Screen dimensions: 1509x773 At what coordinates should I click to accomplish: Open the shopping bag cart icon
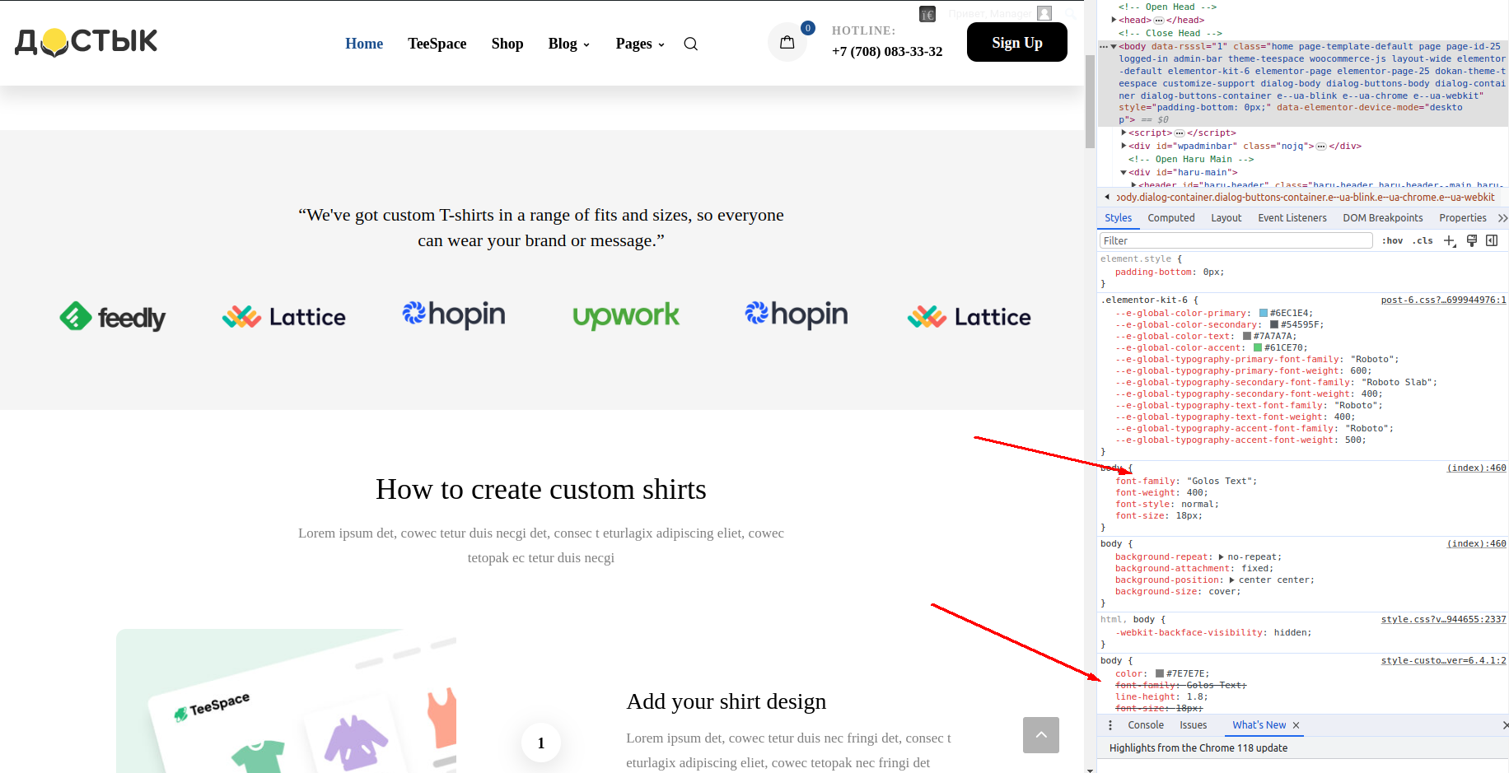787,42
